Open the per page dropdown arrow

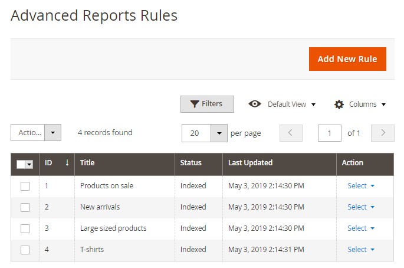(219, 133)
